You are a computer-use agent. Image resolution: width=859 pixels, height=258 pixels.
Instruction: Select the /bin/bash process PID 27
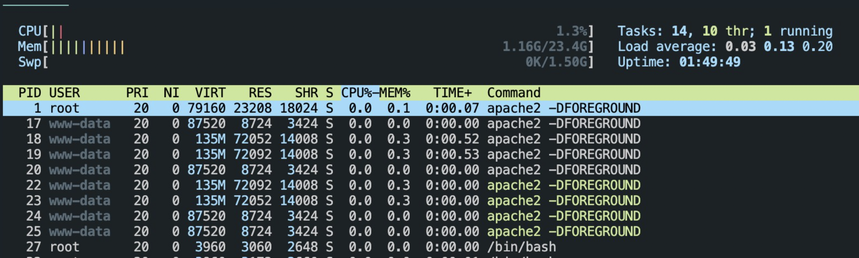pos(431,247)
